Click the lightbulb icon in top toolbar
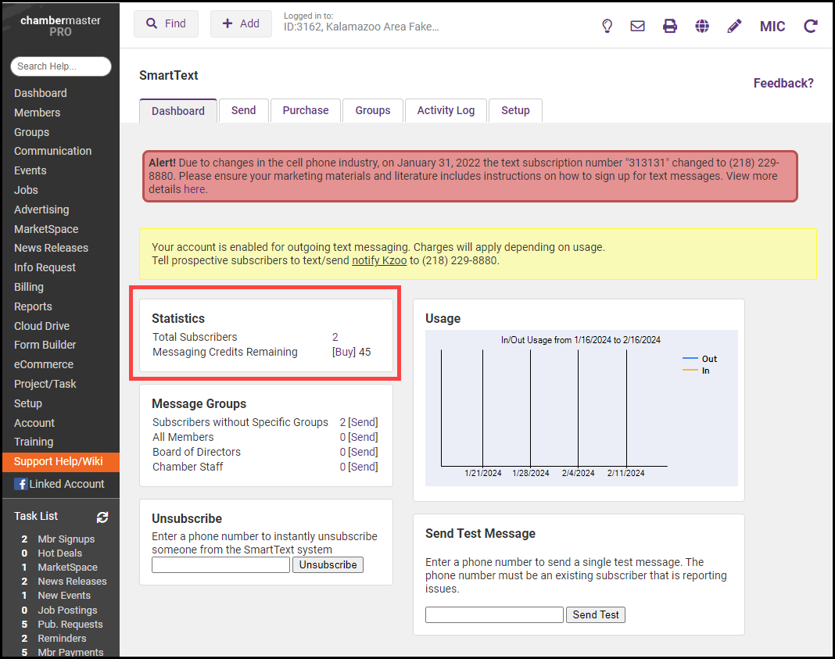This screenshot has width=835, height=659. [x=607, y=26]
